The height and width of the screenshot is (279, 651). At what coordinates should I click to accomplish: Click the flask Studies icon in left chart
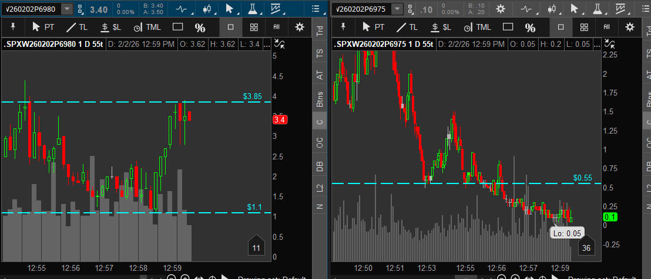(x=252, y=9)
